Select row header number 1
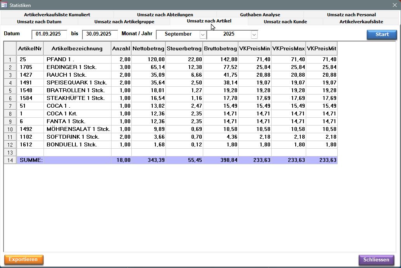 pos(10,59)
